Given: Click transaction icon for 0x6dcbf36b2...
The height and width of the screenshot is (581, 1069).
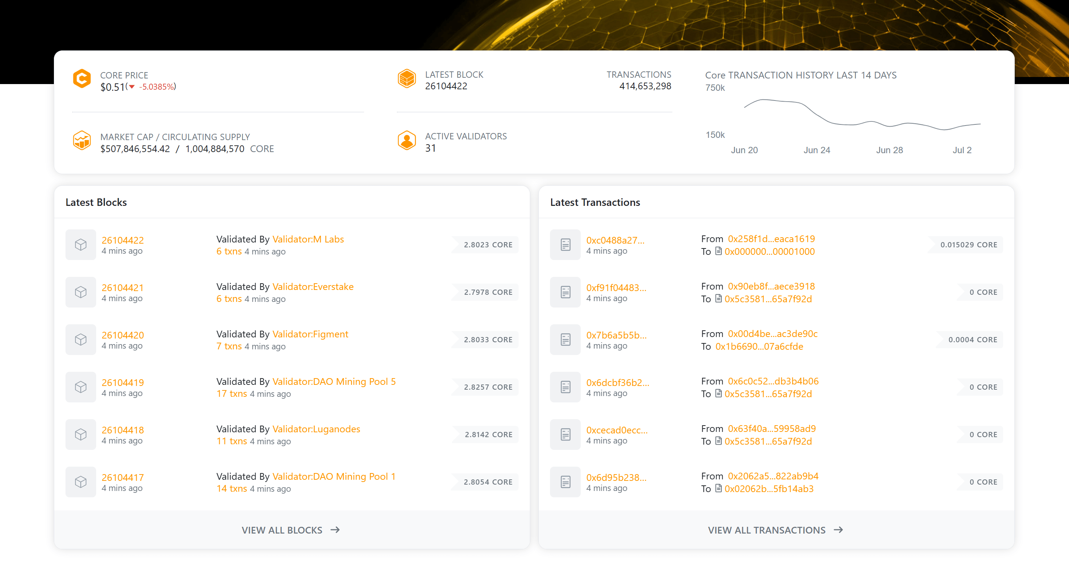Looking at the screenshot, I should pos(565,387).
